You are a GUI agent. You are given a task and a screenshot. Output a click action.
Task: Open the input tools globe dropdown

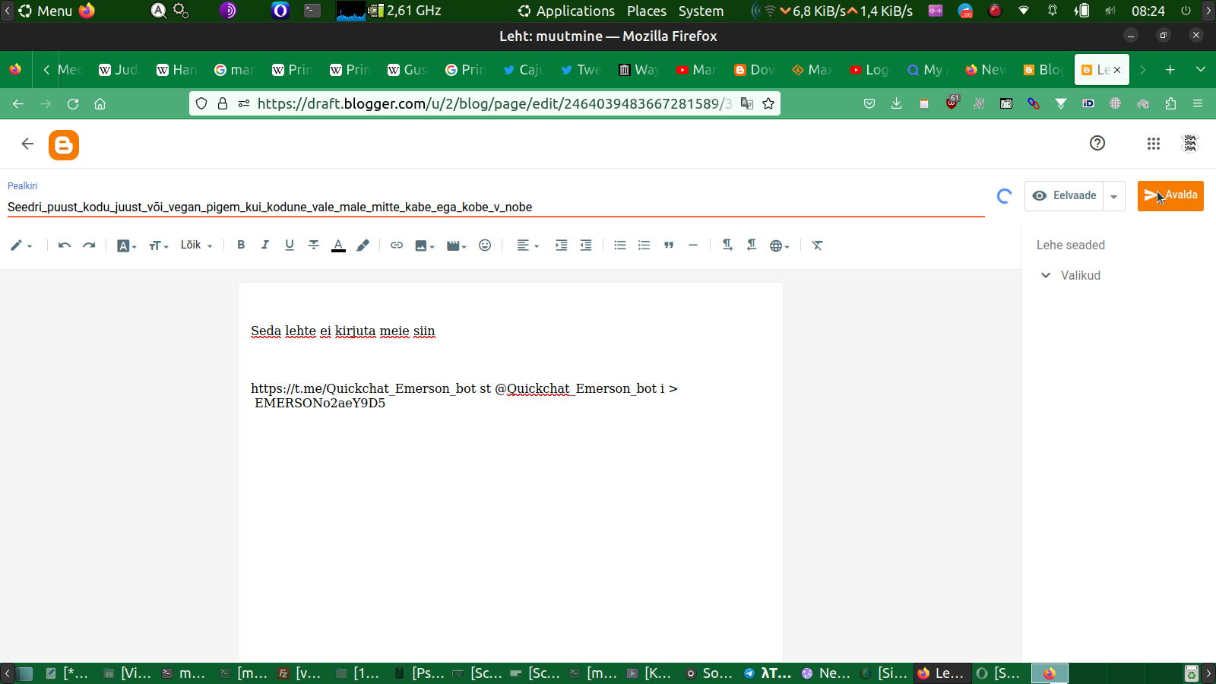click(779, 245)
